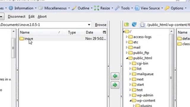This screenshot has height=107, width=190.
Task: Sort local files by Type column
Action: coord(72,32)
